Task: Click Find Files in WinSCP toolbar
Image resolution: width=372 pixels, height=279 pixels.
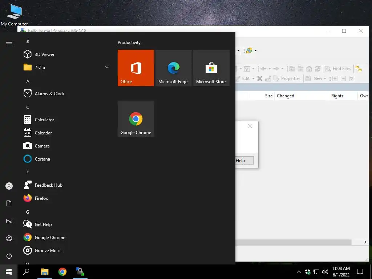Action: (x=338, y=69)
